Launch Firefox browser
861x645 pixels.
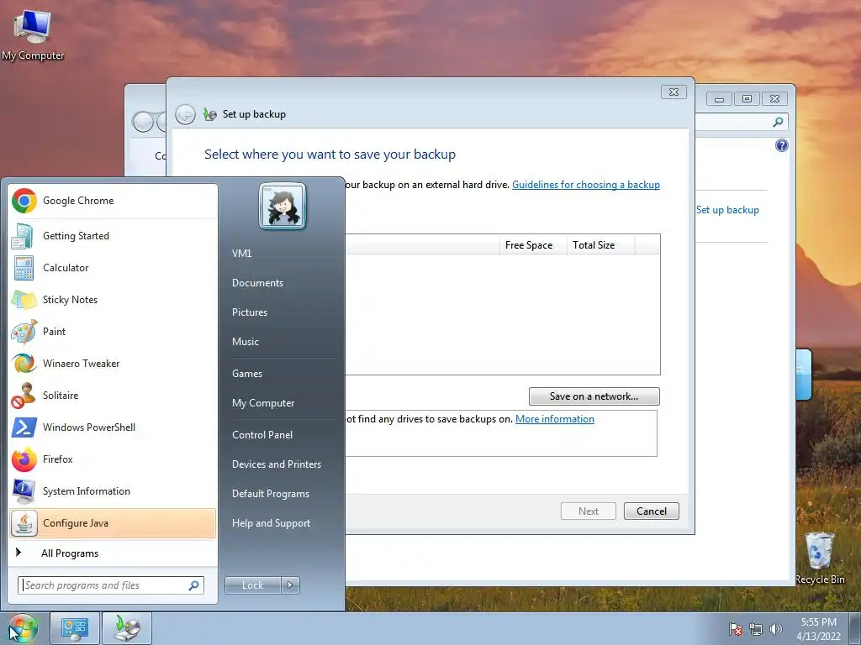pos(113,459)
